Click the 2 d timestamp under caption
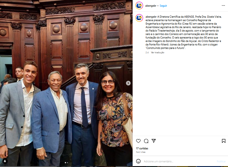This screenshot has width=228, height=167. click(147, 52)
